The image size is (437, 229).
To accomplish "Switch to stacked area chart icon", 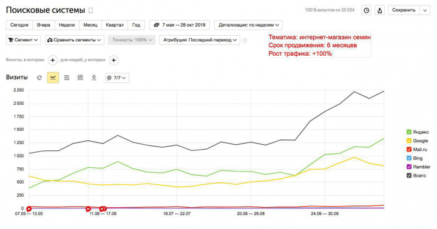I will (67, 78).
